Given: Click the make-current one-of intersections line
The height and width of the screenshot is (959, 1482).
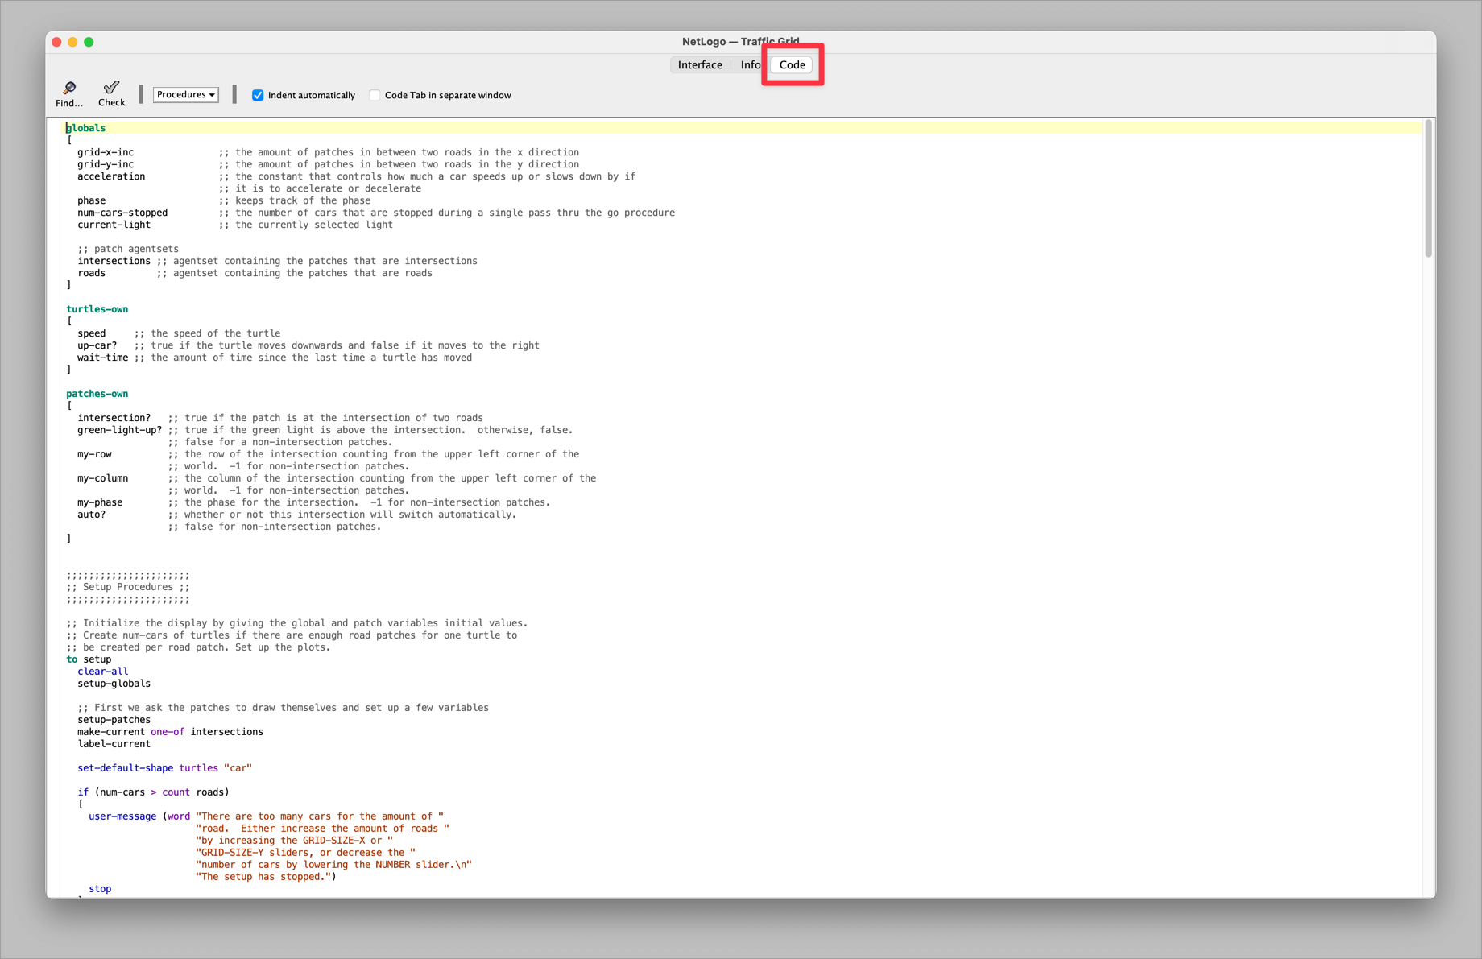Looking at the screenshot, I should (170, 731).
